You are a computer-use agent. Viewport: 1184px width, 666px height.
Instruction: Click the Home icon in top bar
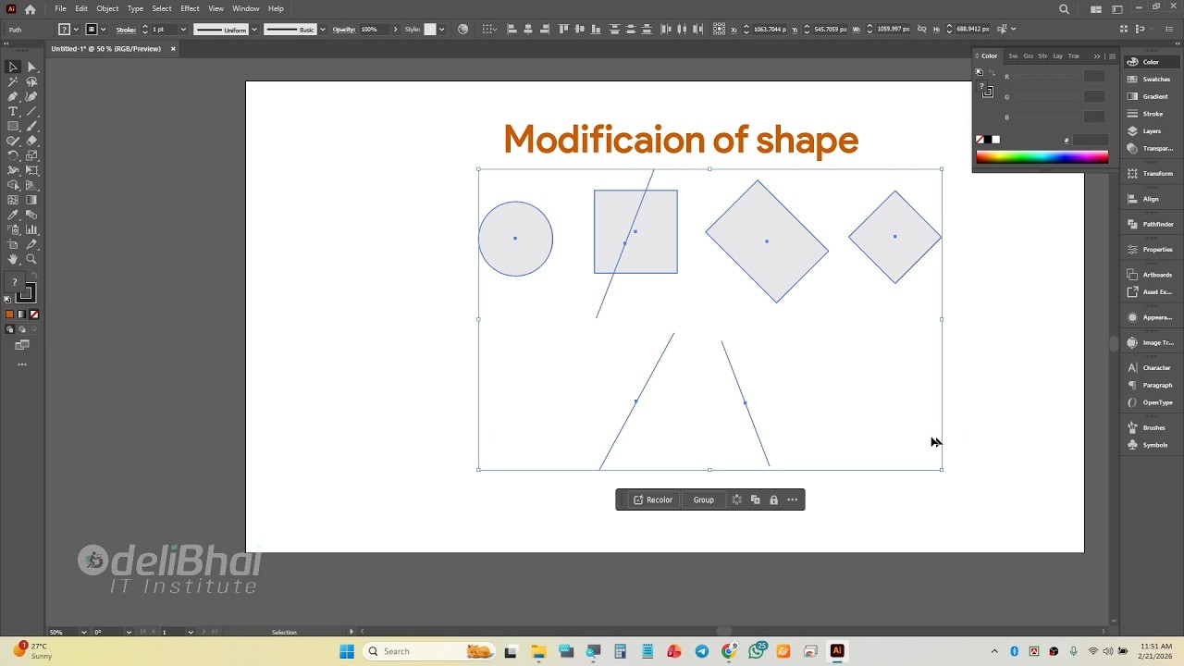(30, 9)
